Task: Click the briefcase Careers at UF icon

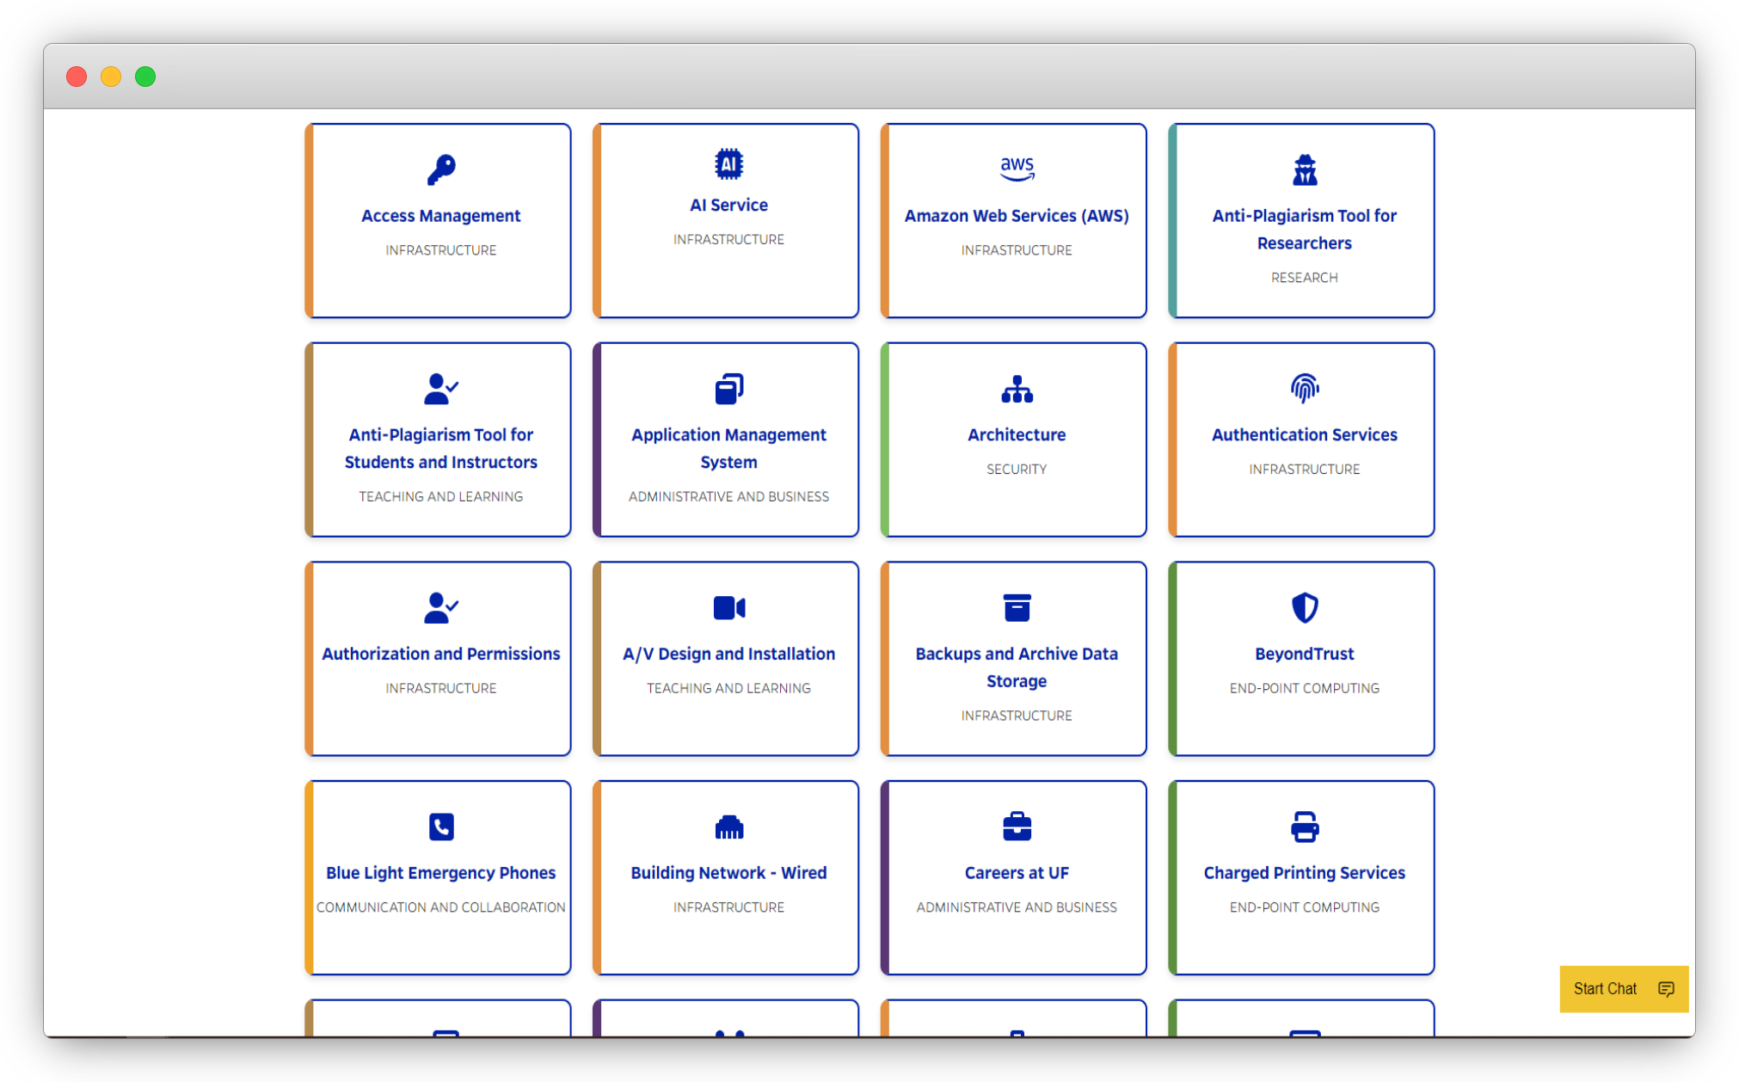Action: 1017,827
